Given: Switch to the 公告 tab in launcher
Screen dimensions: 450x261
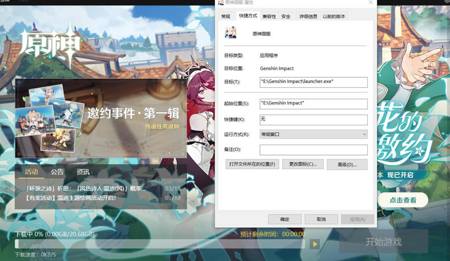Looking at the screenshot, I should tap(57, 172).
